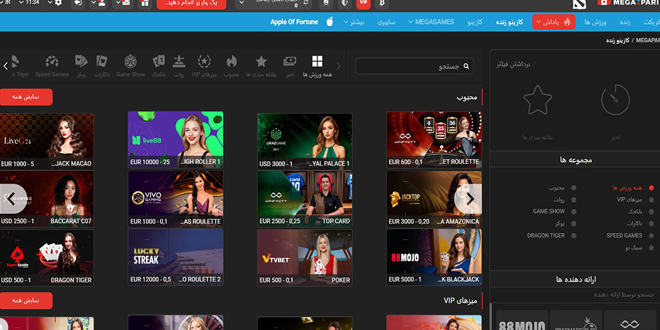Click the logout door icon
This screenshot has width=660, height=330.
78,3
